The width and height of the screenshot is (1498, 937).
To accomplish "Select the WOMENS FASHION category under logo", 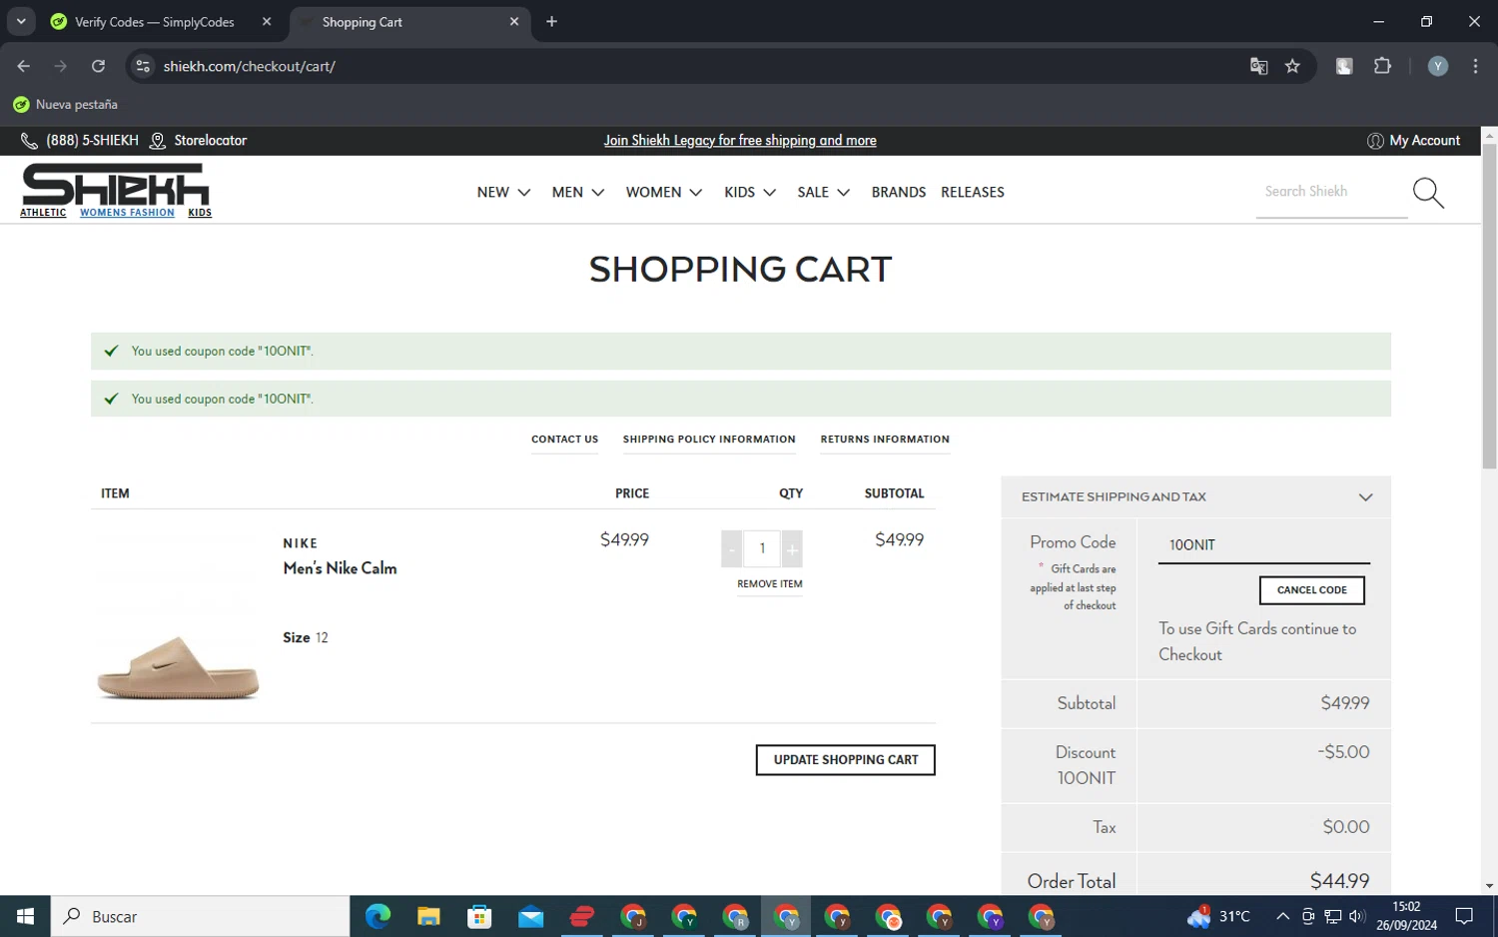I will [x=127, y=213].
